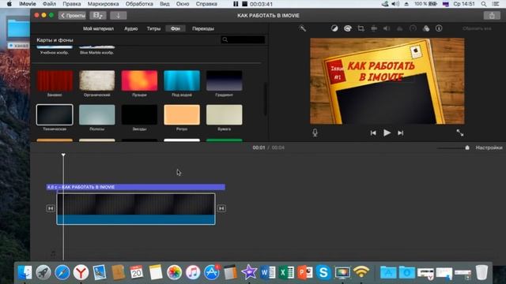The image size is (506, 284).
Task: Click the voiceover microphone icon
Action: pos(315,133)
